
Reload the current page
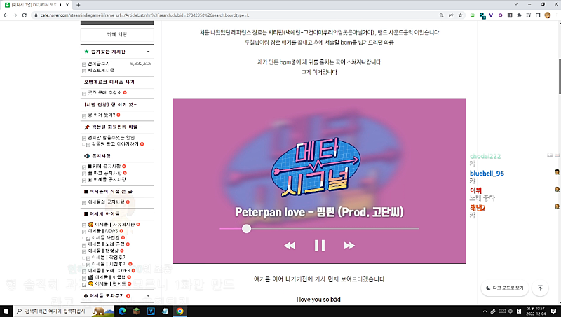[25, 15]
